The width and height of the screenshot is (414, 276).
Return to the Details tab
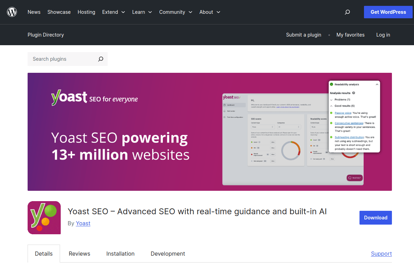[x=43, y=254]
